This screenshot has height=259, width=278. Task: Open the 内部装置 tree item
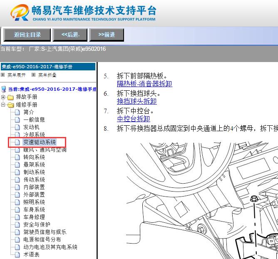click(x=34, y=187)
